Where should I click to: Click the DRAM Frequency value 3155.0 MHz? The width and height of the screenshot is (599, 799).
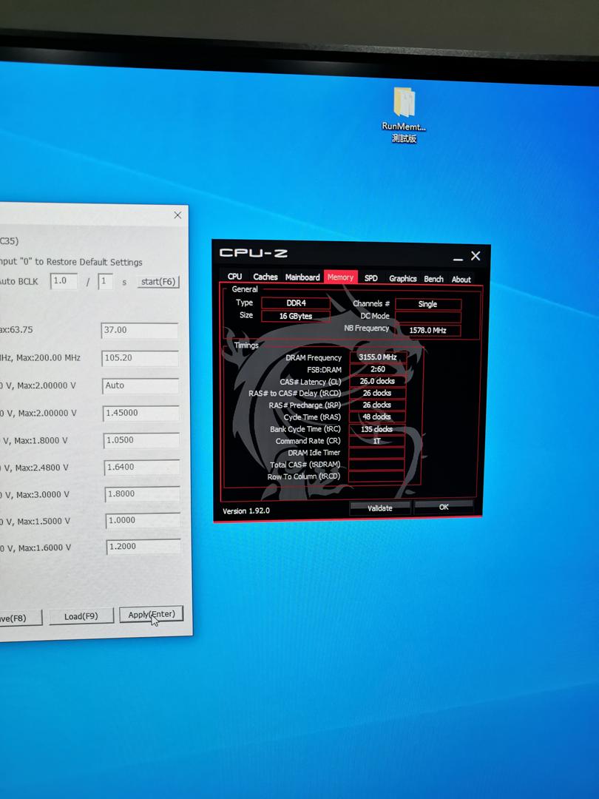[x=377, y=357]
